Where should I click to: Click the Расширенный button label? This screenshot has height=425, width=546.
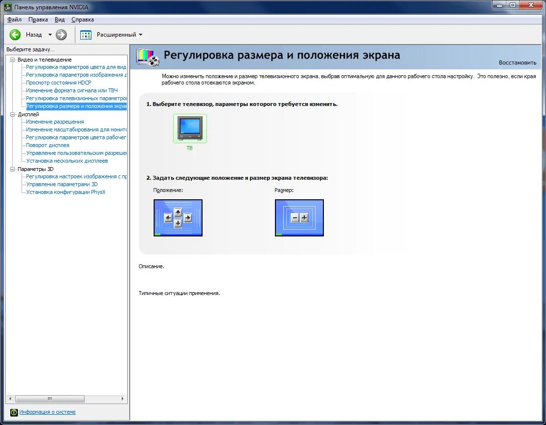click(116, 34)
